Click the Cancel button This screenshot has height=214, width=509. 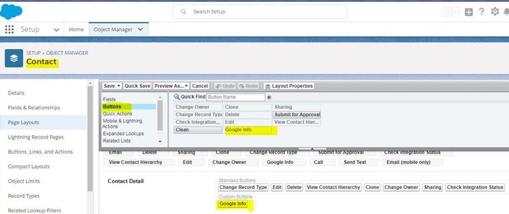[200, 86]
